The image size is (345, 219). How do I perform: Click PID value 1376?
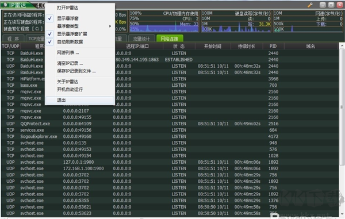click(x=273, y=201)
